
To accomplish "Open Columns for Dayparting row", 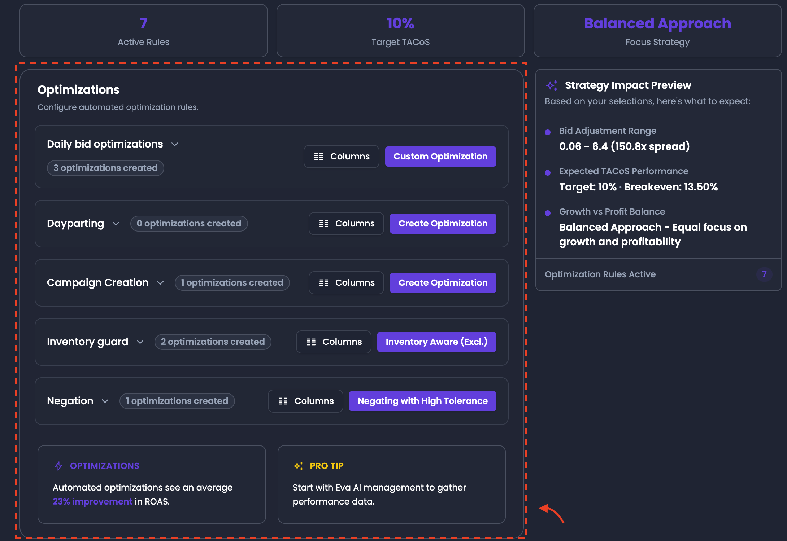I will pos(346,224).
